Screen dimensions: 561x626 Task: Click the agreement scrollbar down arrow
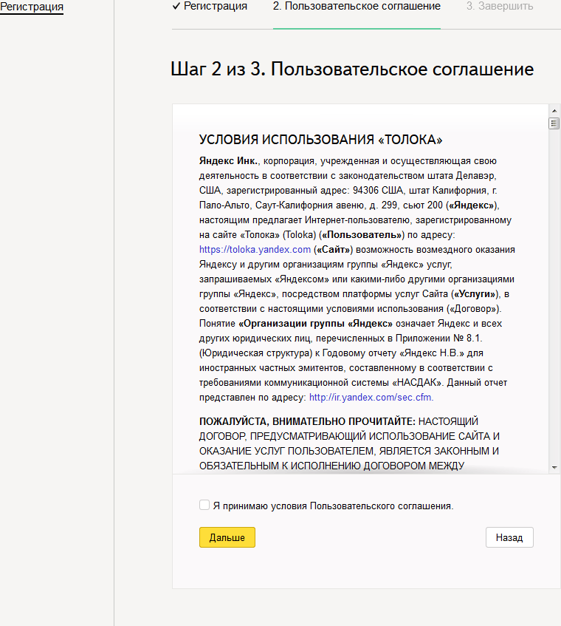click(554, 467)
